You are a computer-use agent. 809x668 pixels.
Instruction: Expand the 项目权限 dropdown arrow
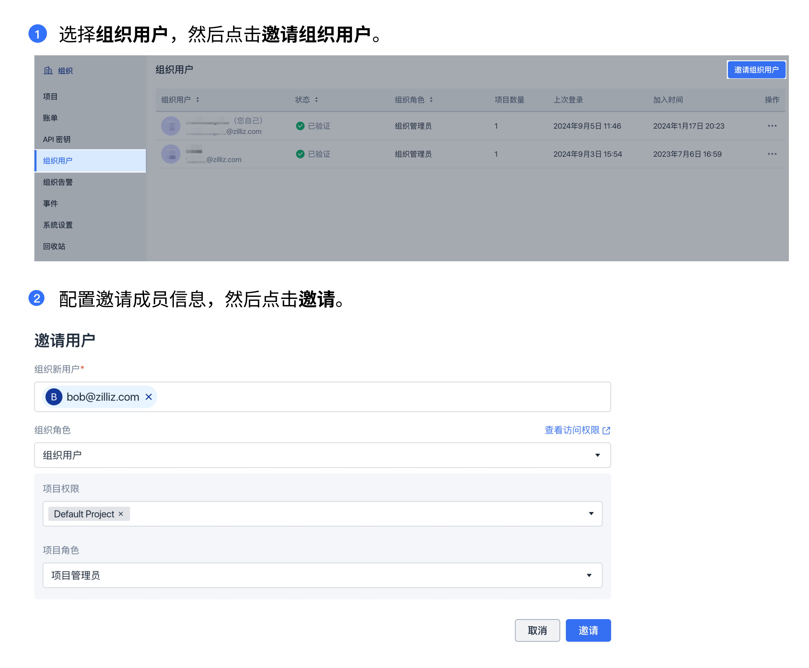click(591, 513)
